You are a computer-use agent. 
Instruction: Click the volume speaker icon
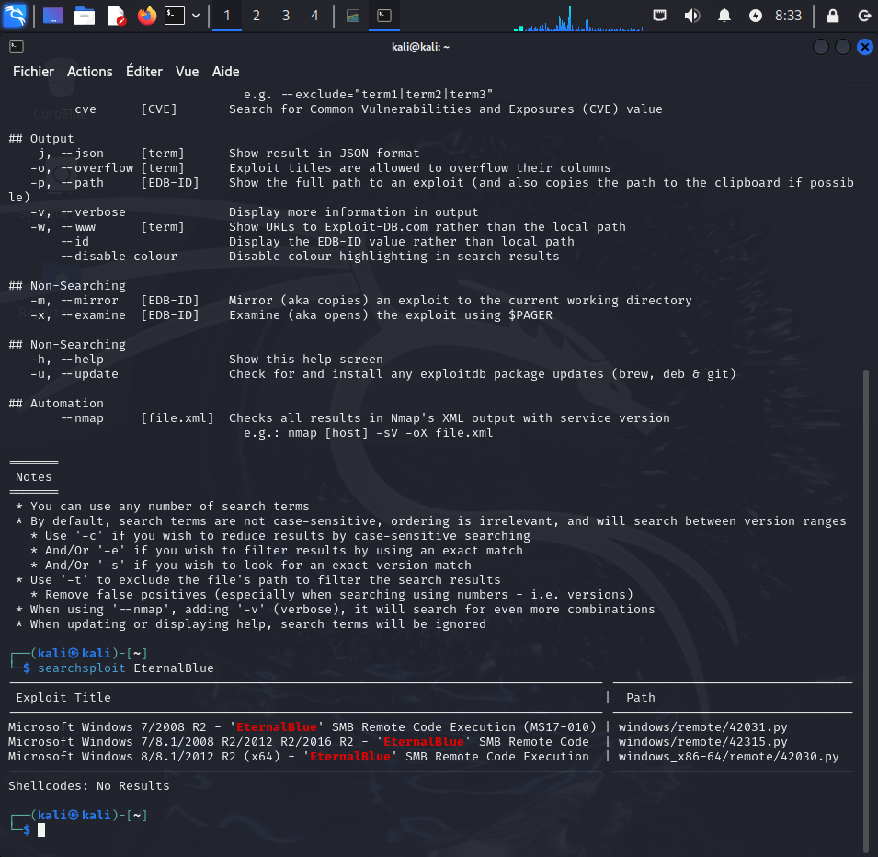click(x=692, y=16)
